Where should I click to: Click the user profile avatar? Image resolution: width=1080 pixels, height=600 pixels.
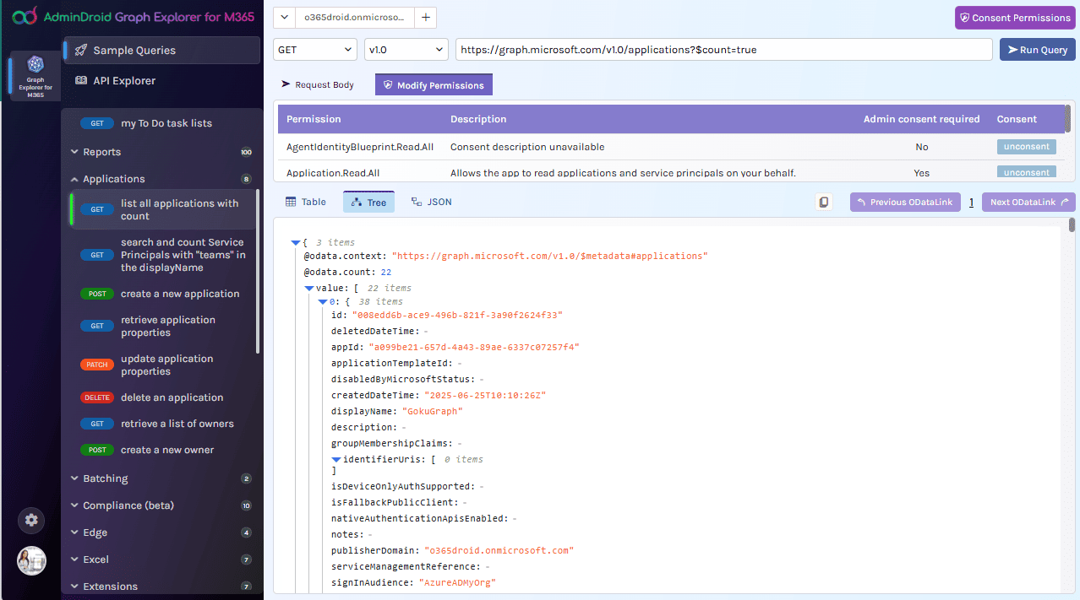click(x=31, y=560)
